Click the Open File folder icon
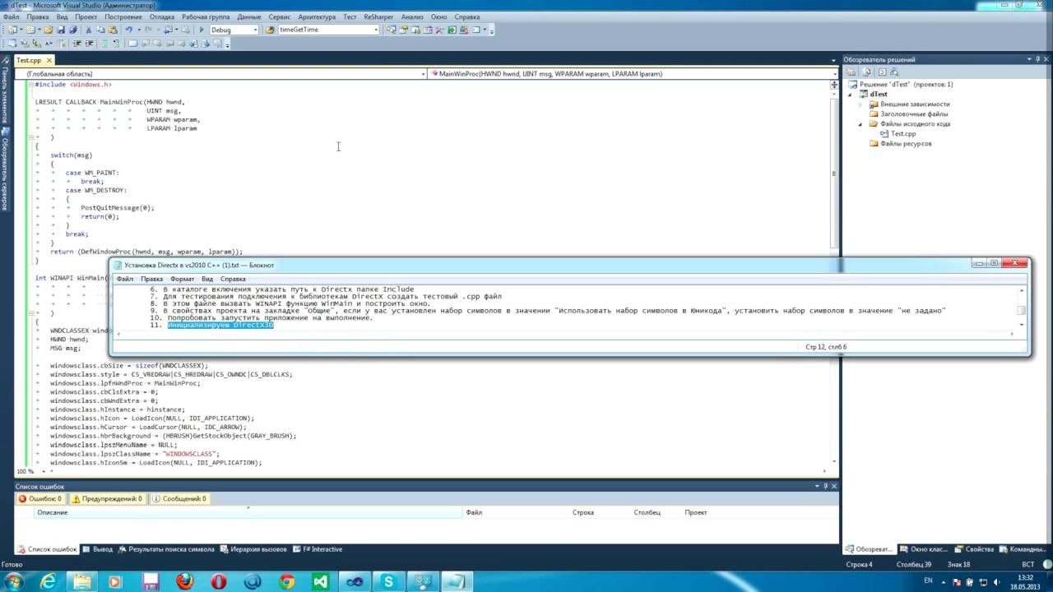This screenshot has width=1053, height=592. click(49, 30)
